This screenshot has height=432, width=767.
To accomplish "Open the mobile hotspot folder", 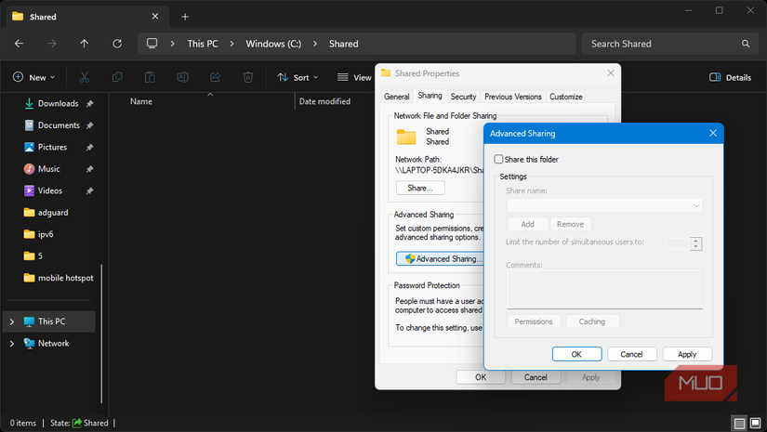I will point(65,278).
